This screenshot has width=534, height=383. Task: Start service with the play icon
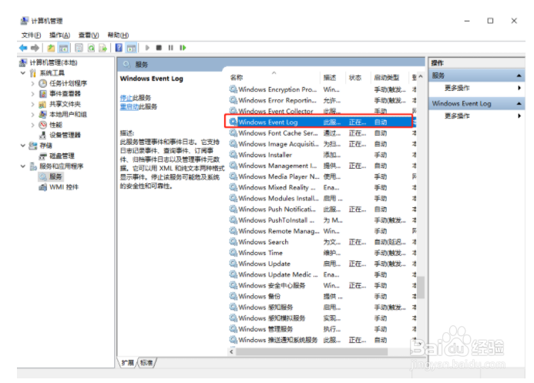tap(147, 48)
